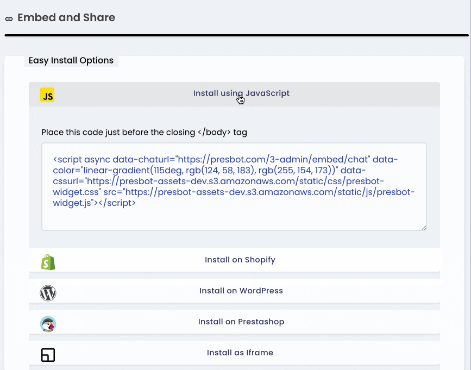Click the Prestashop penguin icon
471x370 pixels.
(48, 324)
